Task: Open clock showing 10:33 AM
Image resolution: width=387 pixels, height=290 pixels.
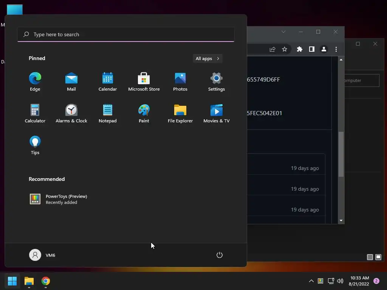Action: coord(359,281)
